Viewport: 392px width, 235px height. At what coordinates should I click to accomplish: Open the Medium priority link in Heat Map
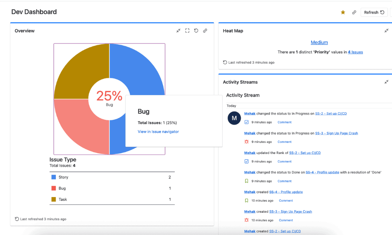319,42
